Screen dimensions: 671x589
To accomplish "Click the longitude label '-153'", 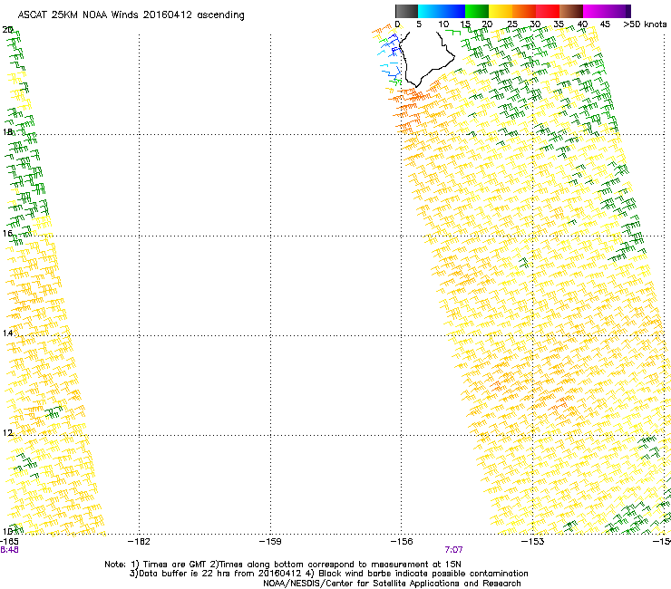I will coord(533,542).
